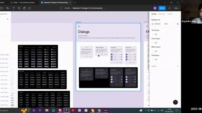
Task: Switch to the Prototype tab
Action: [x=162, y=14]
